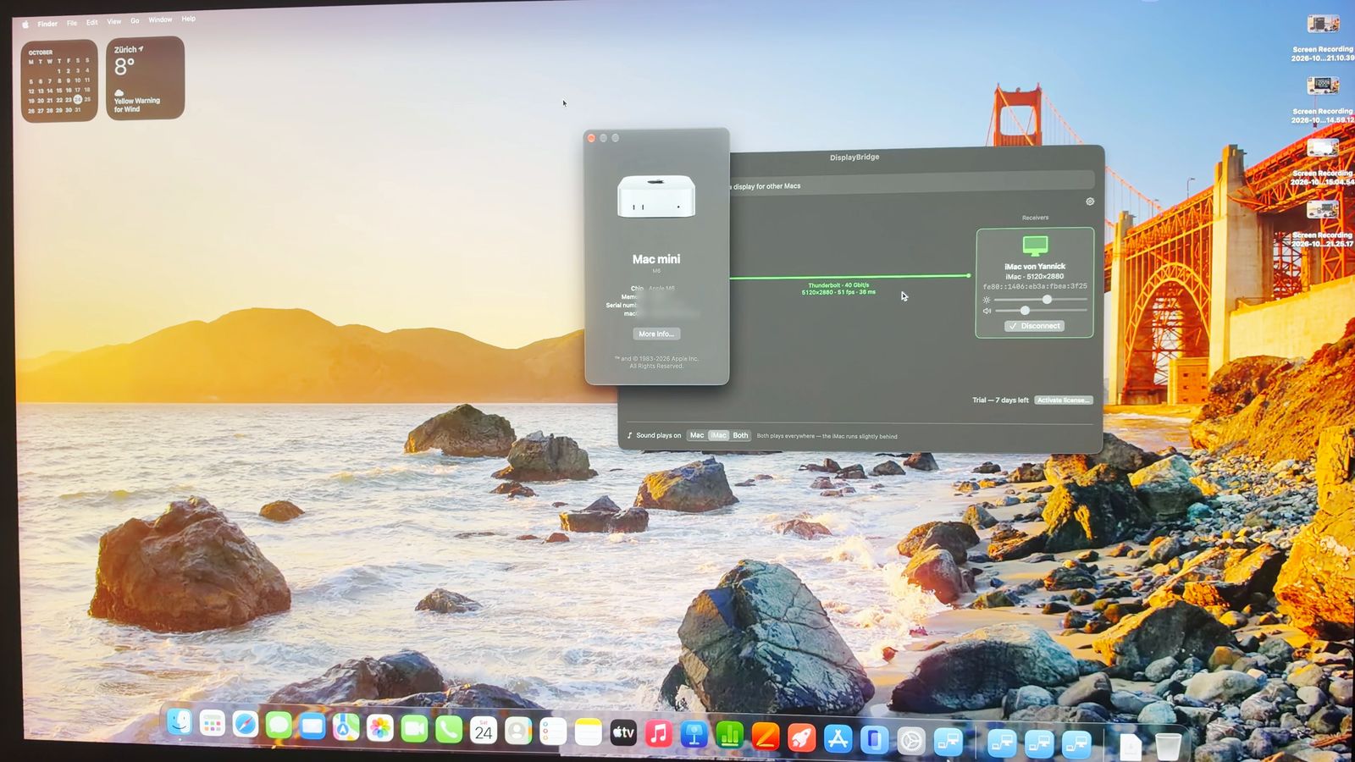Open the App Store from the Dock
This screenshot has width=1355, height=762.
point(838,738)
